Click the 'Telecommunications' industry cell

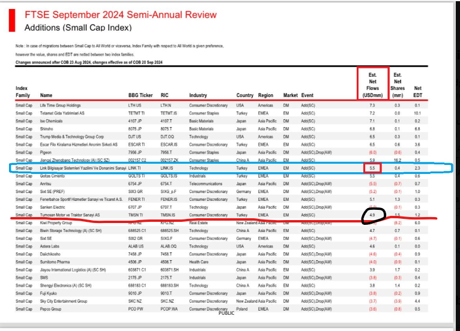pyautogui.click(x=205, y=183)
